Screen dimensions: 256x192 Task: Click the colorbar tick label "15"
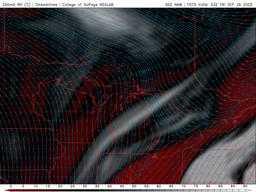[48, 186]
